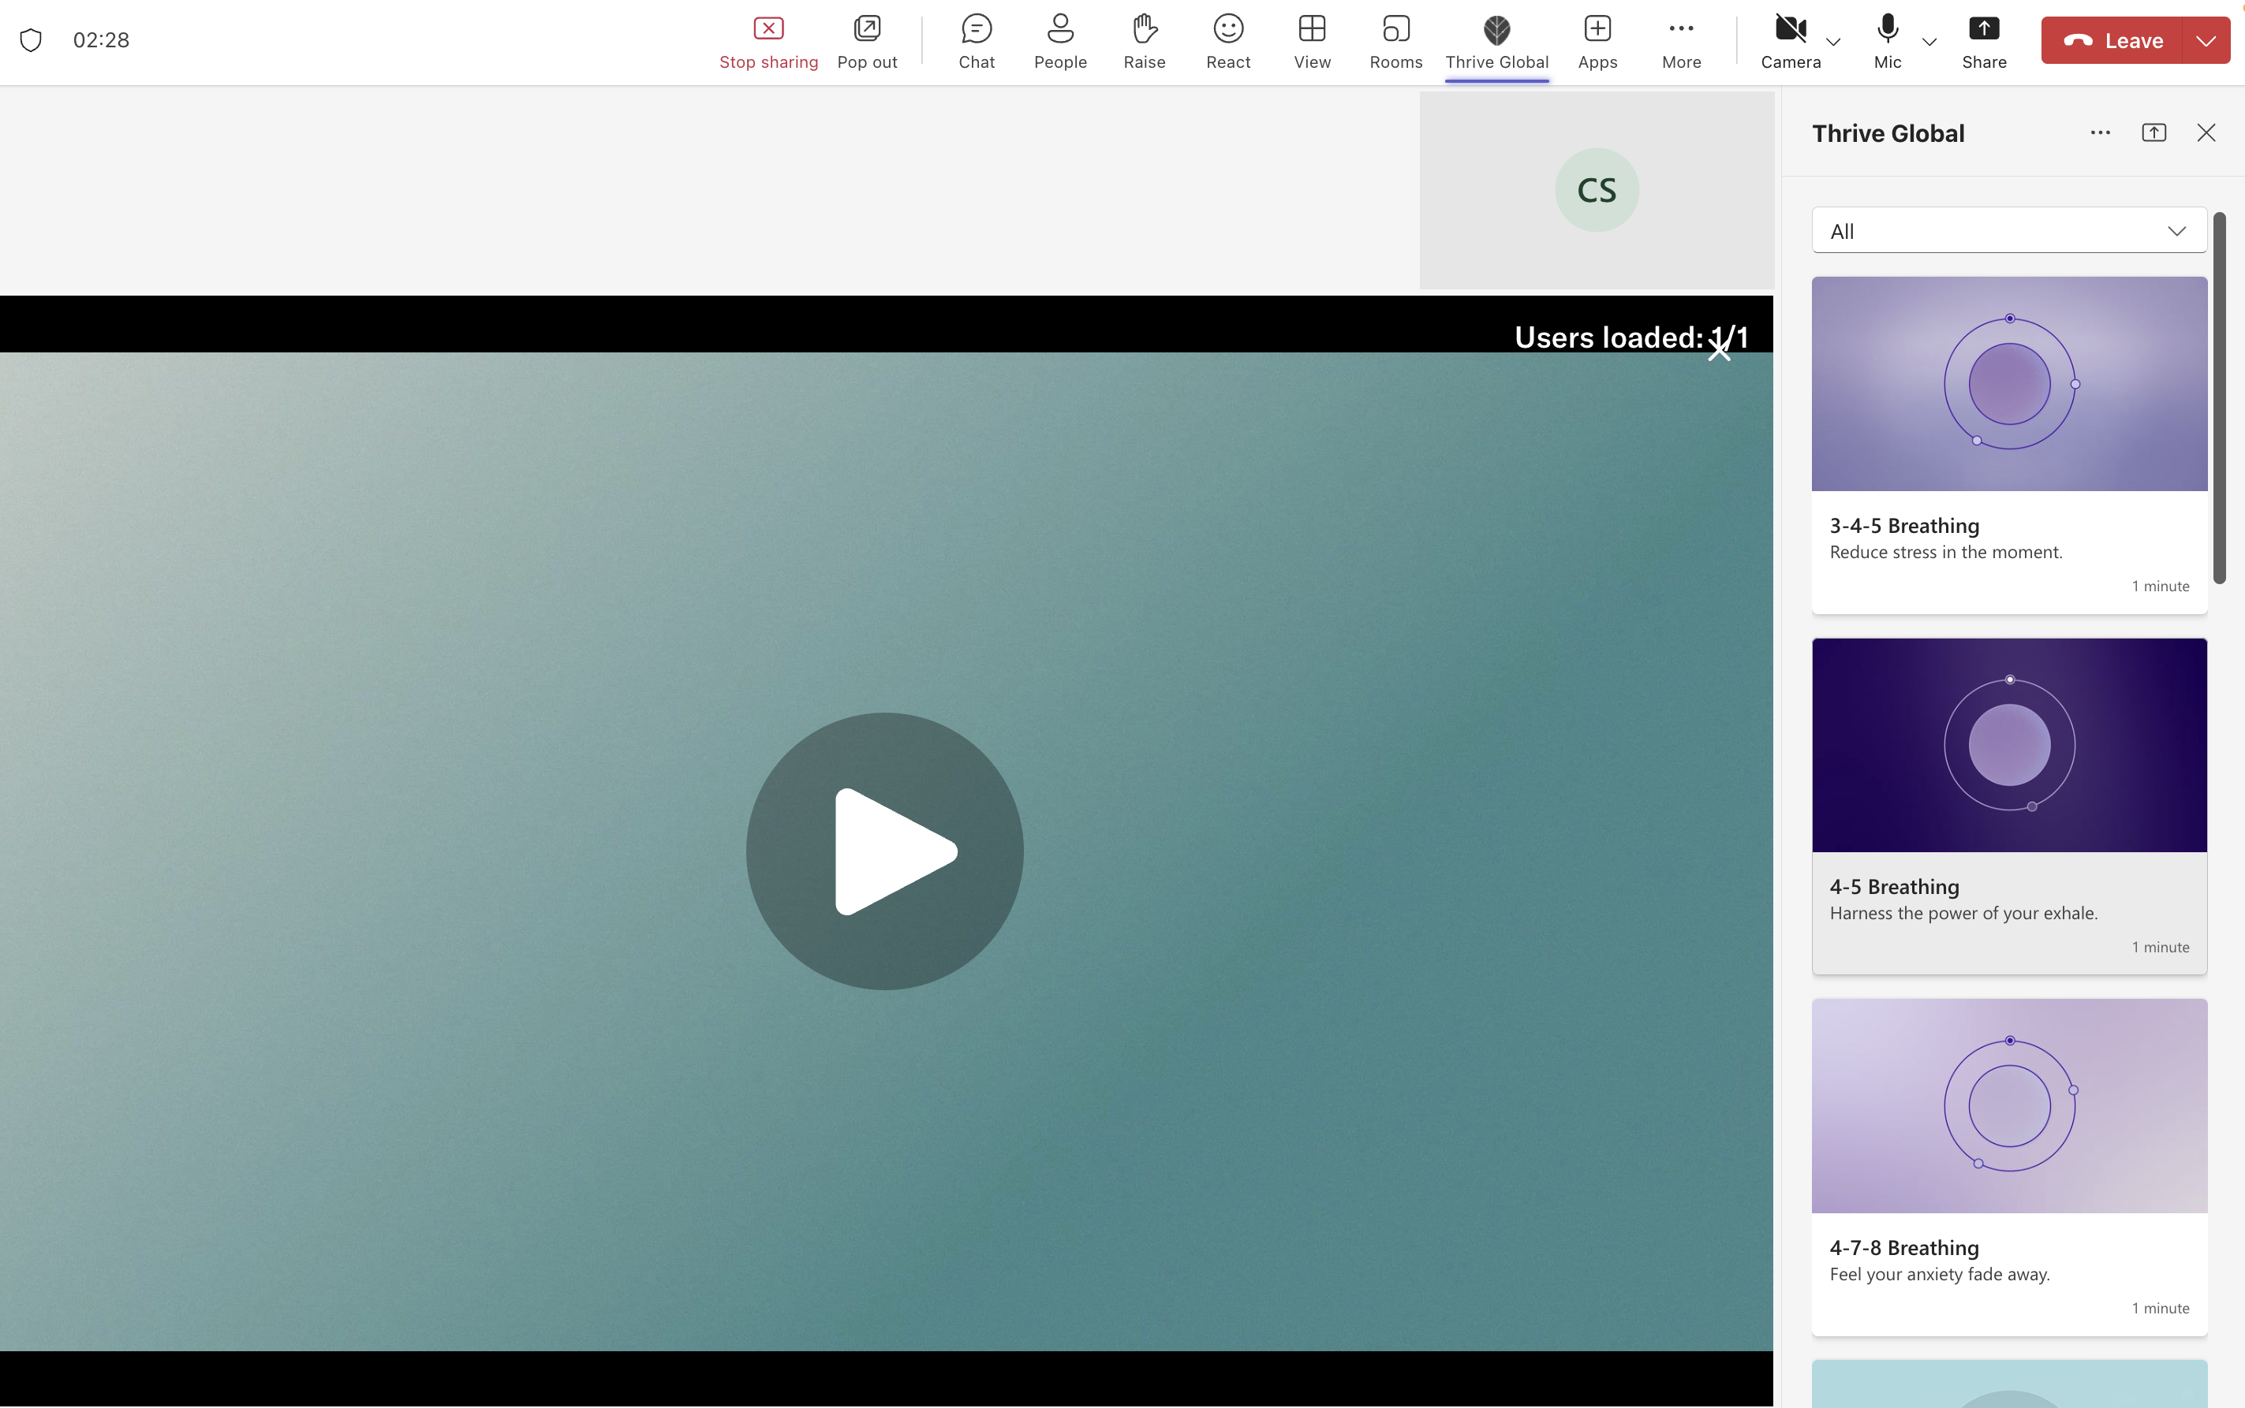Image resolution: width=2245 pixels, height=1408 pixels.
Task: Open the View layout options
Action: coord(1312,42)
